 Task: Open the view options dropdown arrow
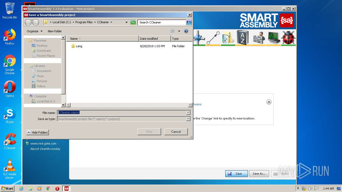point(179,31)
